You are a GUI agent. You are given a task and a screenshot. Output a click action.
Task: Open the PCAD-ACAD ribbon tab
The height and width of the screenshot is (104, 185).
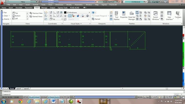click(75, 8)
